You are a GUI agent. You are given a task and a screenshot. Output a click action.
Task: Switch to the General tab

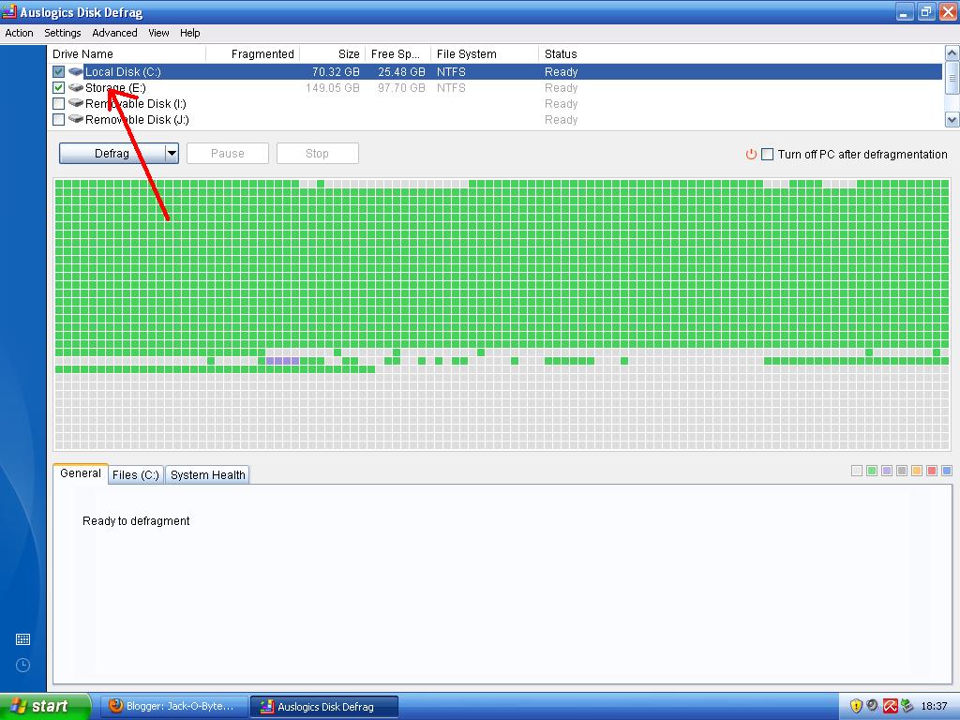tap(81, 473)
